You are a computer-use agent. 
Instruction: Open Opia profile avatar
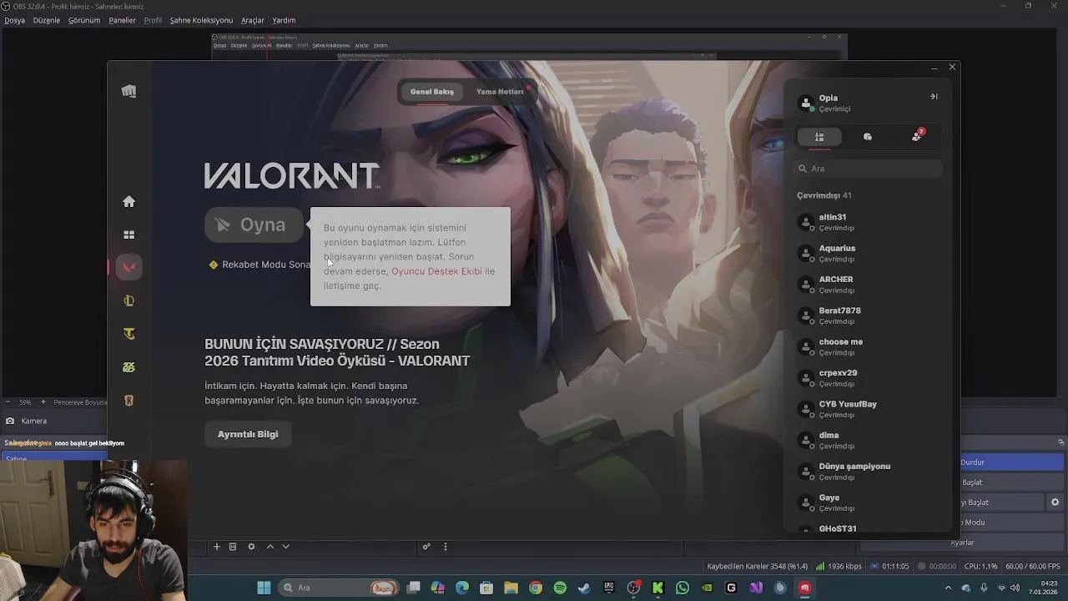805,104
